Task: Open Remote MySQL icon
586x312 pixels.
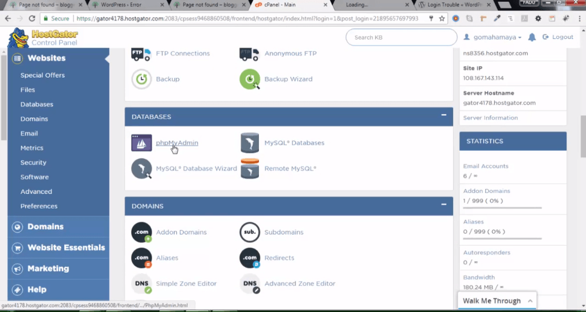Action: [x=250, y=169]
